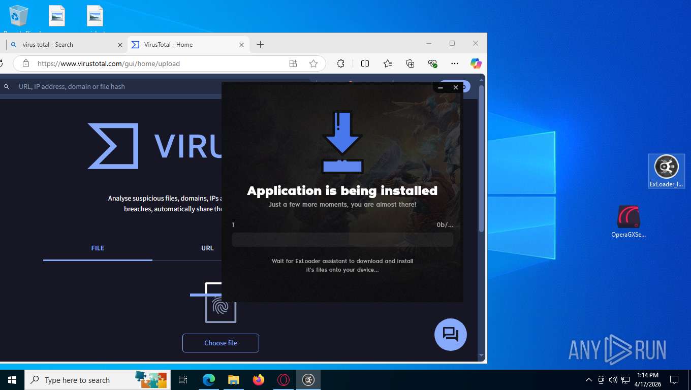Select the URL tab on VirusTotal

[207, 248]
